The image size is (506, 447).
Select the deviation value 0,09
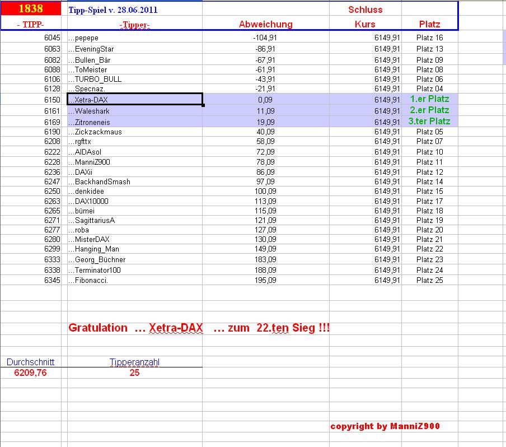click(265, 100)
